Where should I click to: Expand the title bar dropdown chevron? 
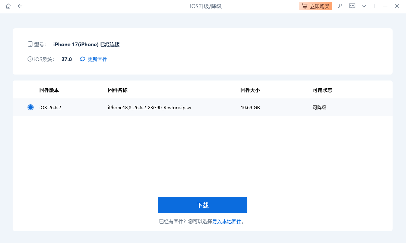coord(364,6)
